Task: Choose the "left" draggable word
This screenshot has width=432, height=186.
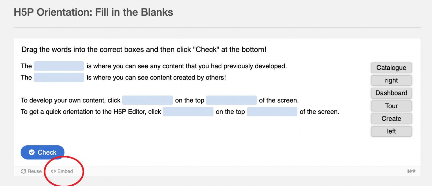Action: point(391,131)
